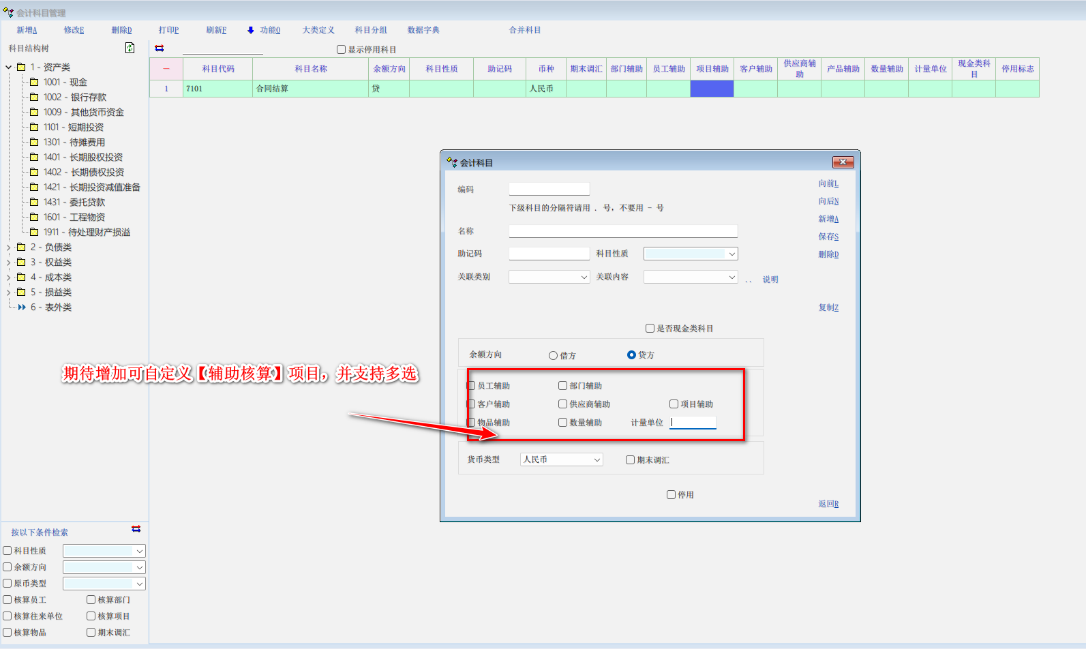Viewport: 1086px width, 649px height.
Task: Click the refresh icon beside 科目结构树
Action: pos(130,48)
